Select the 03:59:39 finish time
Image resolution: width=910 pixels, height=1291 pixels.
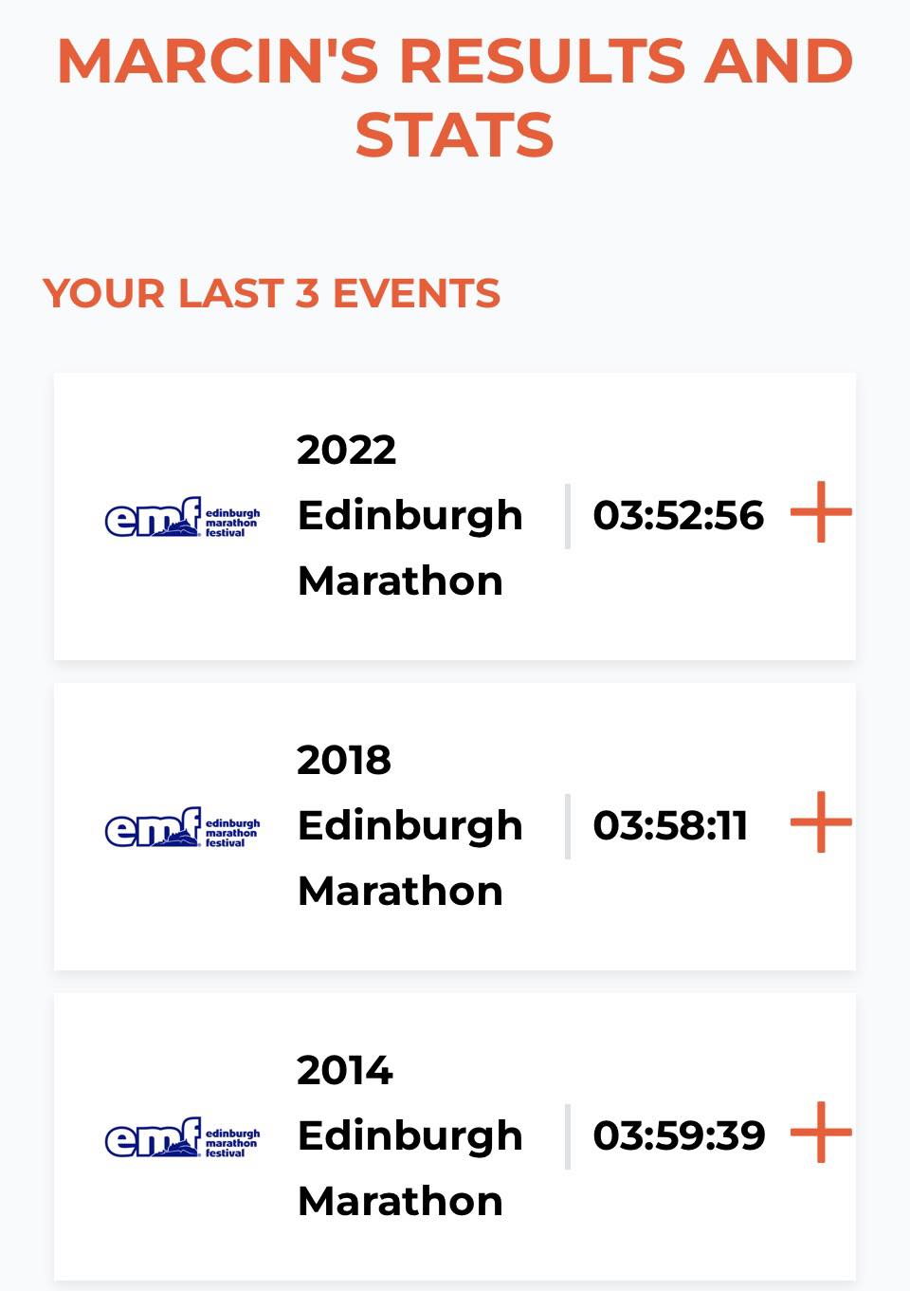coord(679,1135)
